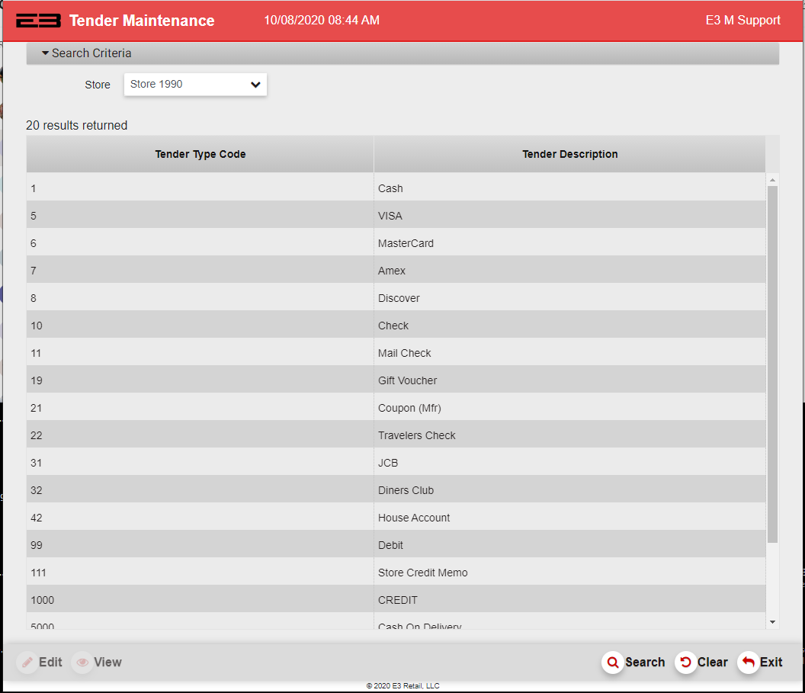Select the House Account row
Viewport: 805px width, 693px height.
414,518
